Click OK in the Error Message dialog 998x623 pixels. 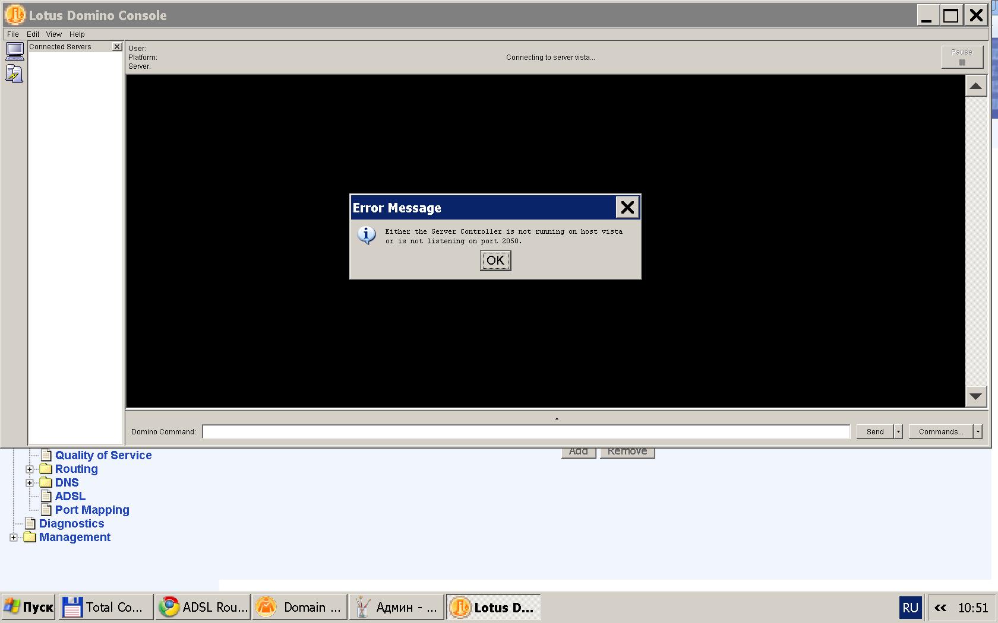coord(495,260)
